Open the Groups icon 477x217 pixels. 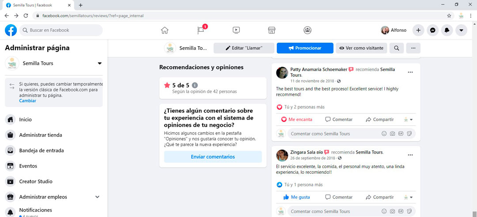307,30
